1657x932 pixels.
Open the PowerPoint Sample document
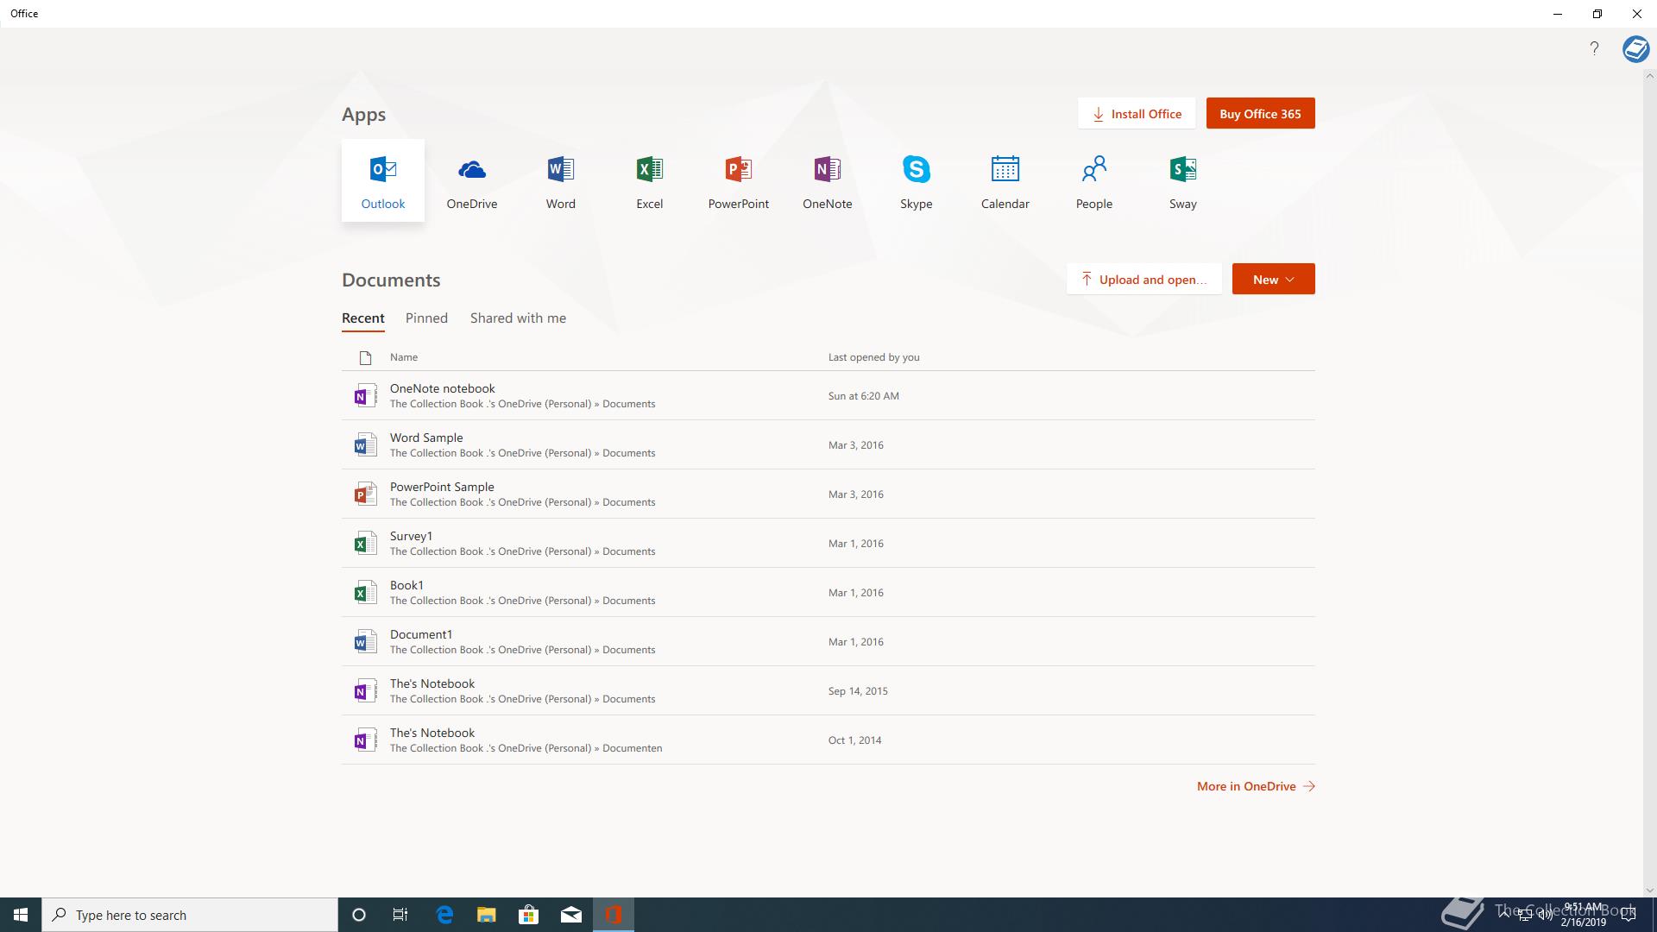pyautogui.click(x=828, y=494)
